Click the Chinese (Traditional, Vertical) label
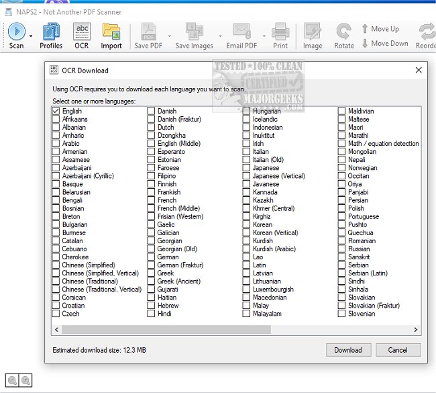Viewport: 436px width, 393px height. tap(102, 289)
